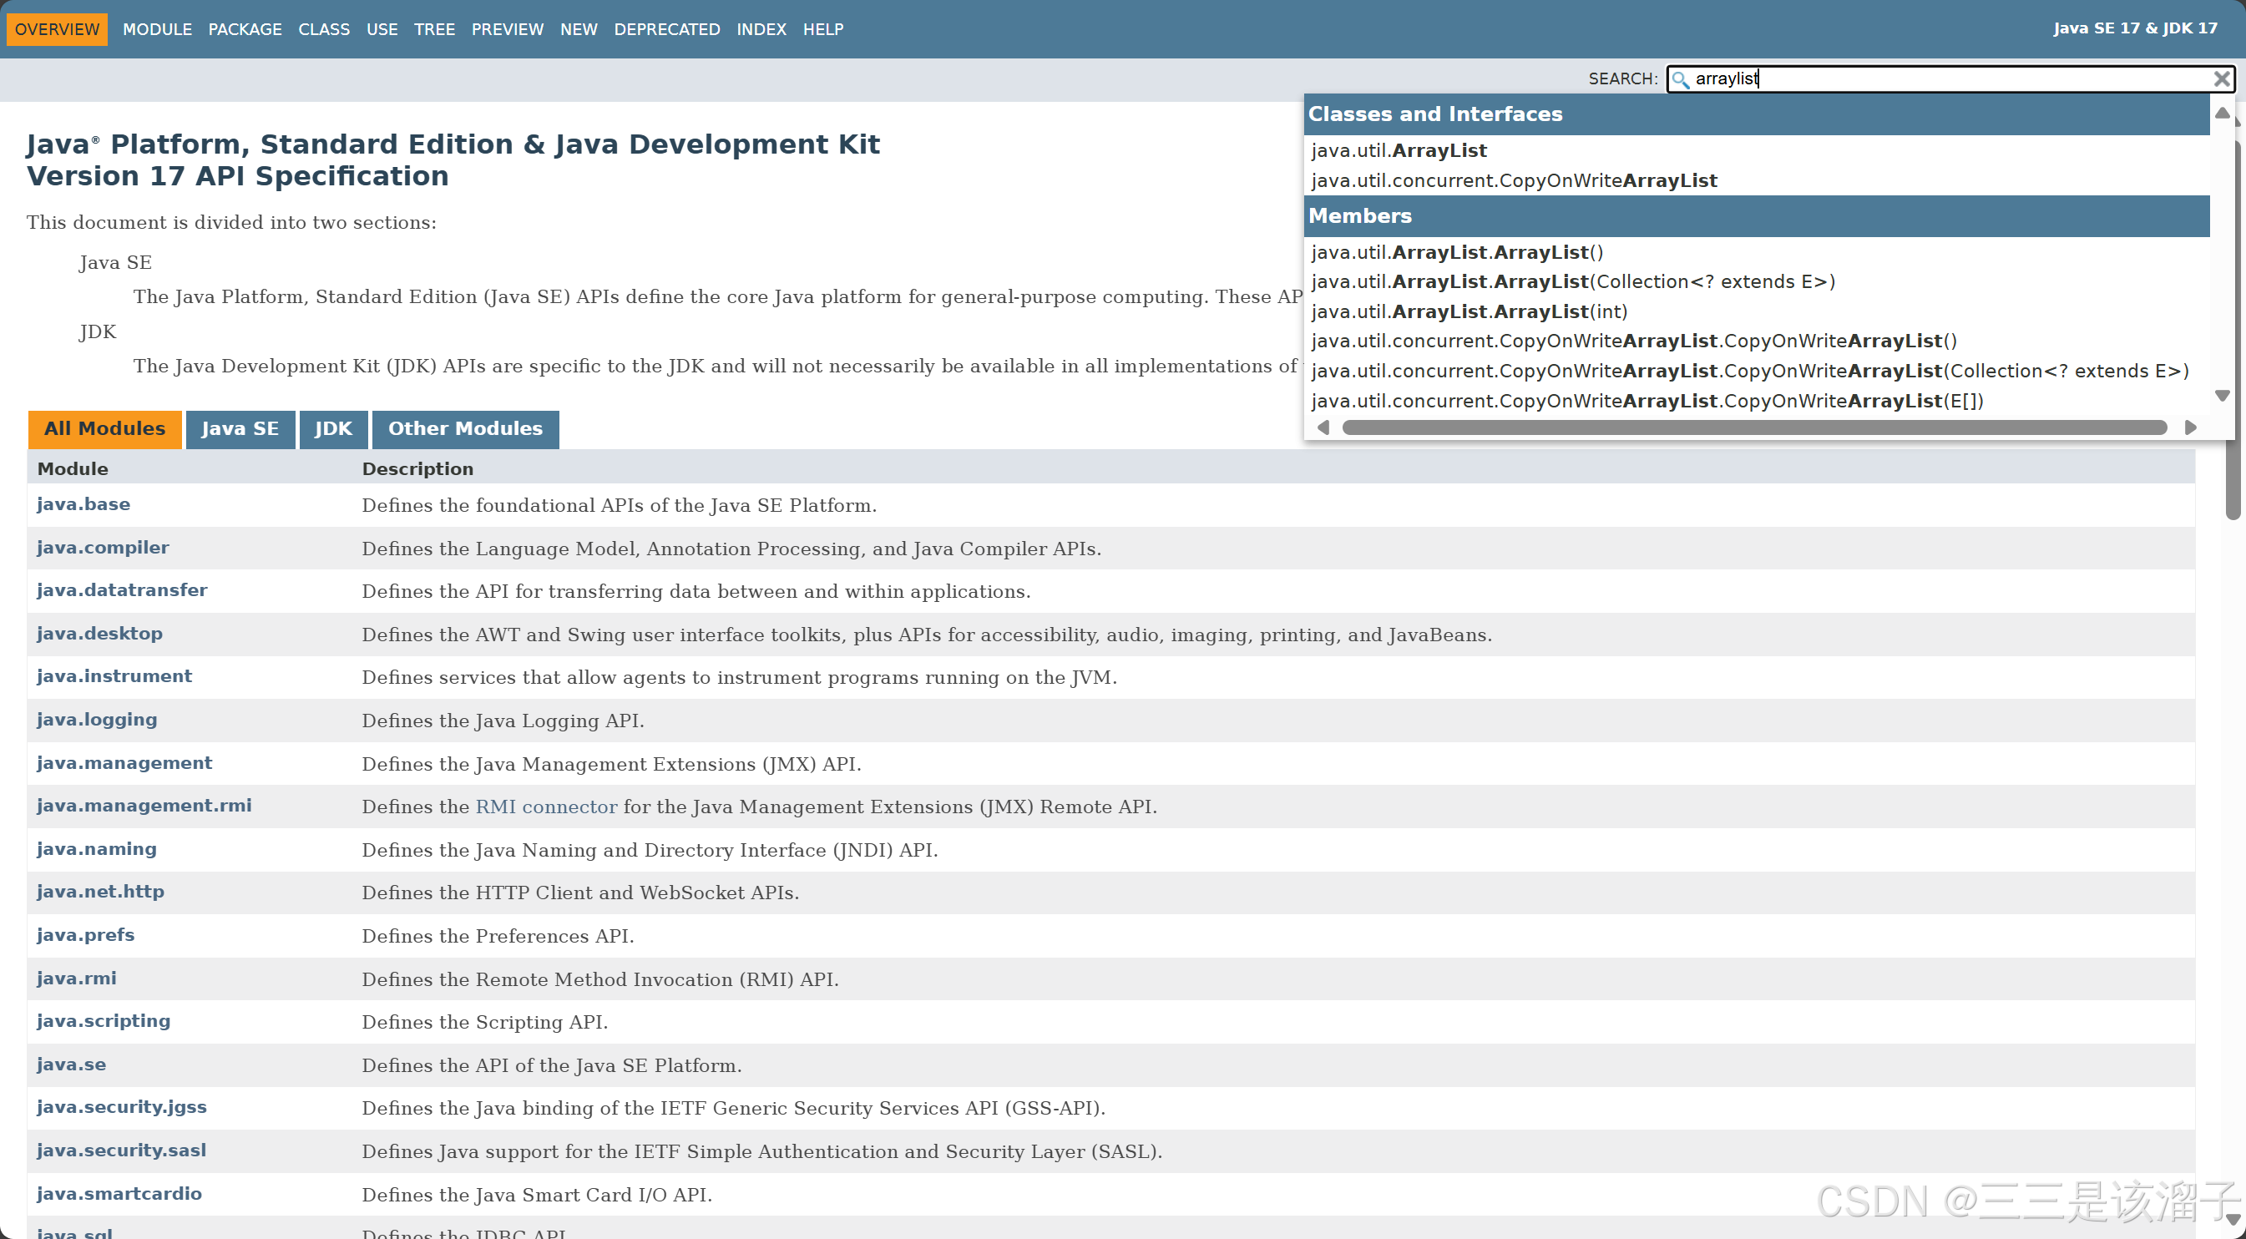Image resolution: width=2246 pixels, height=1239 pixels.
Task: Open the java.base module link
Action: [x=83, y=504]
